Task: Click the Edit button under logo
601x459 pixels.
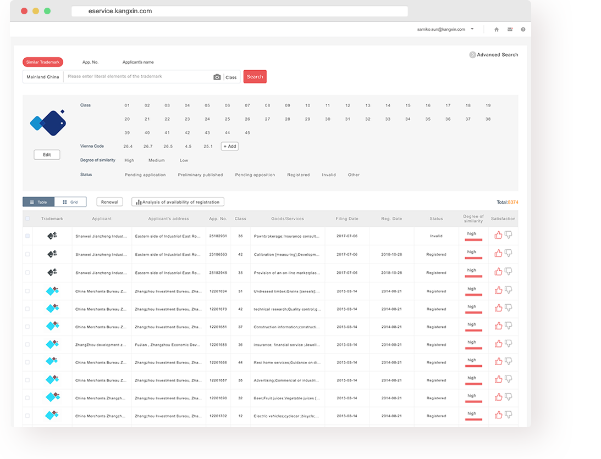Action: (x=47, y=155)
